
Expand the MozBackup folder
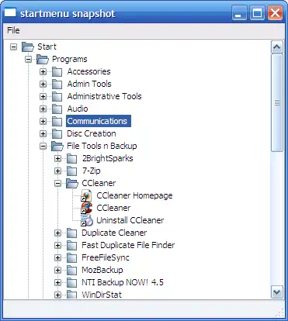[57, 270]
